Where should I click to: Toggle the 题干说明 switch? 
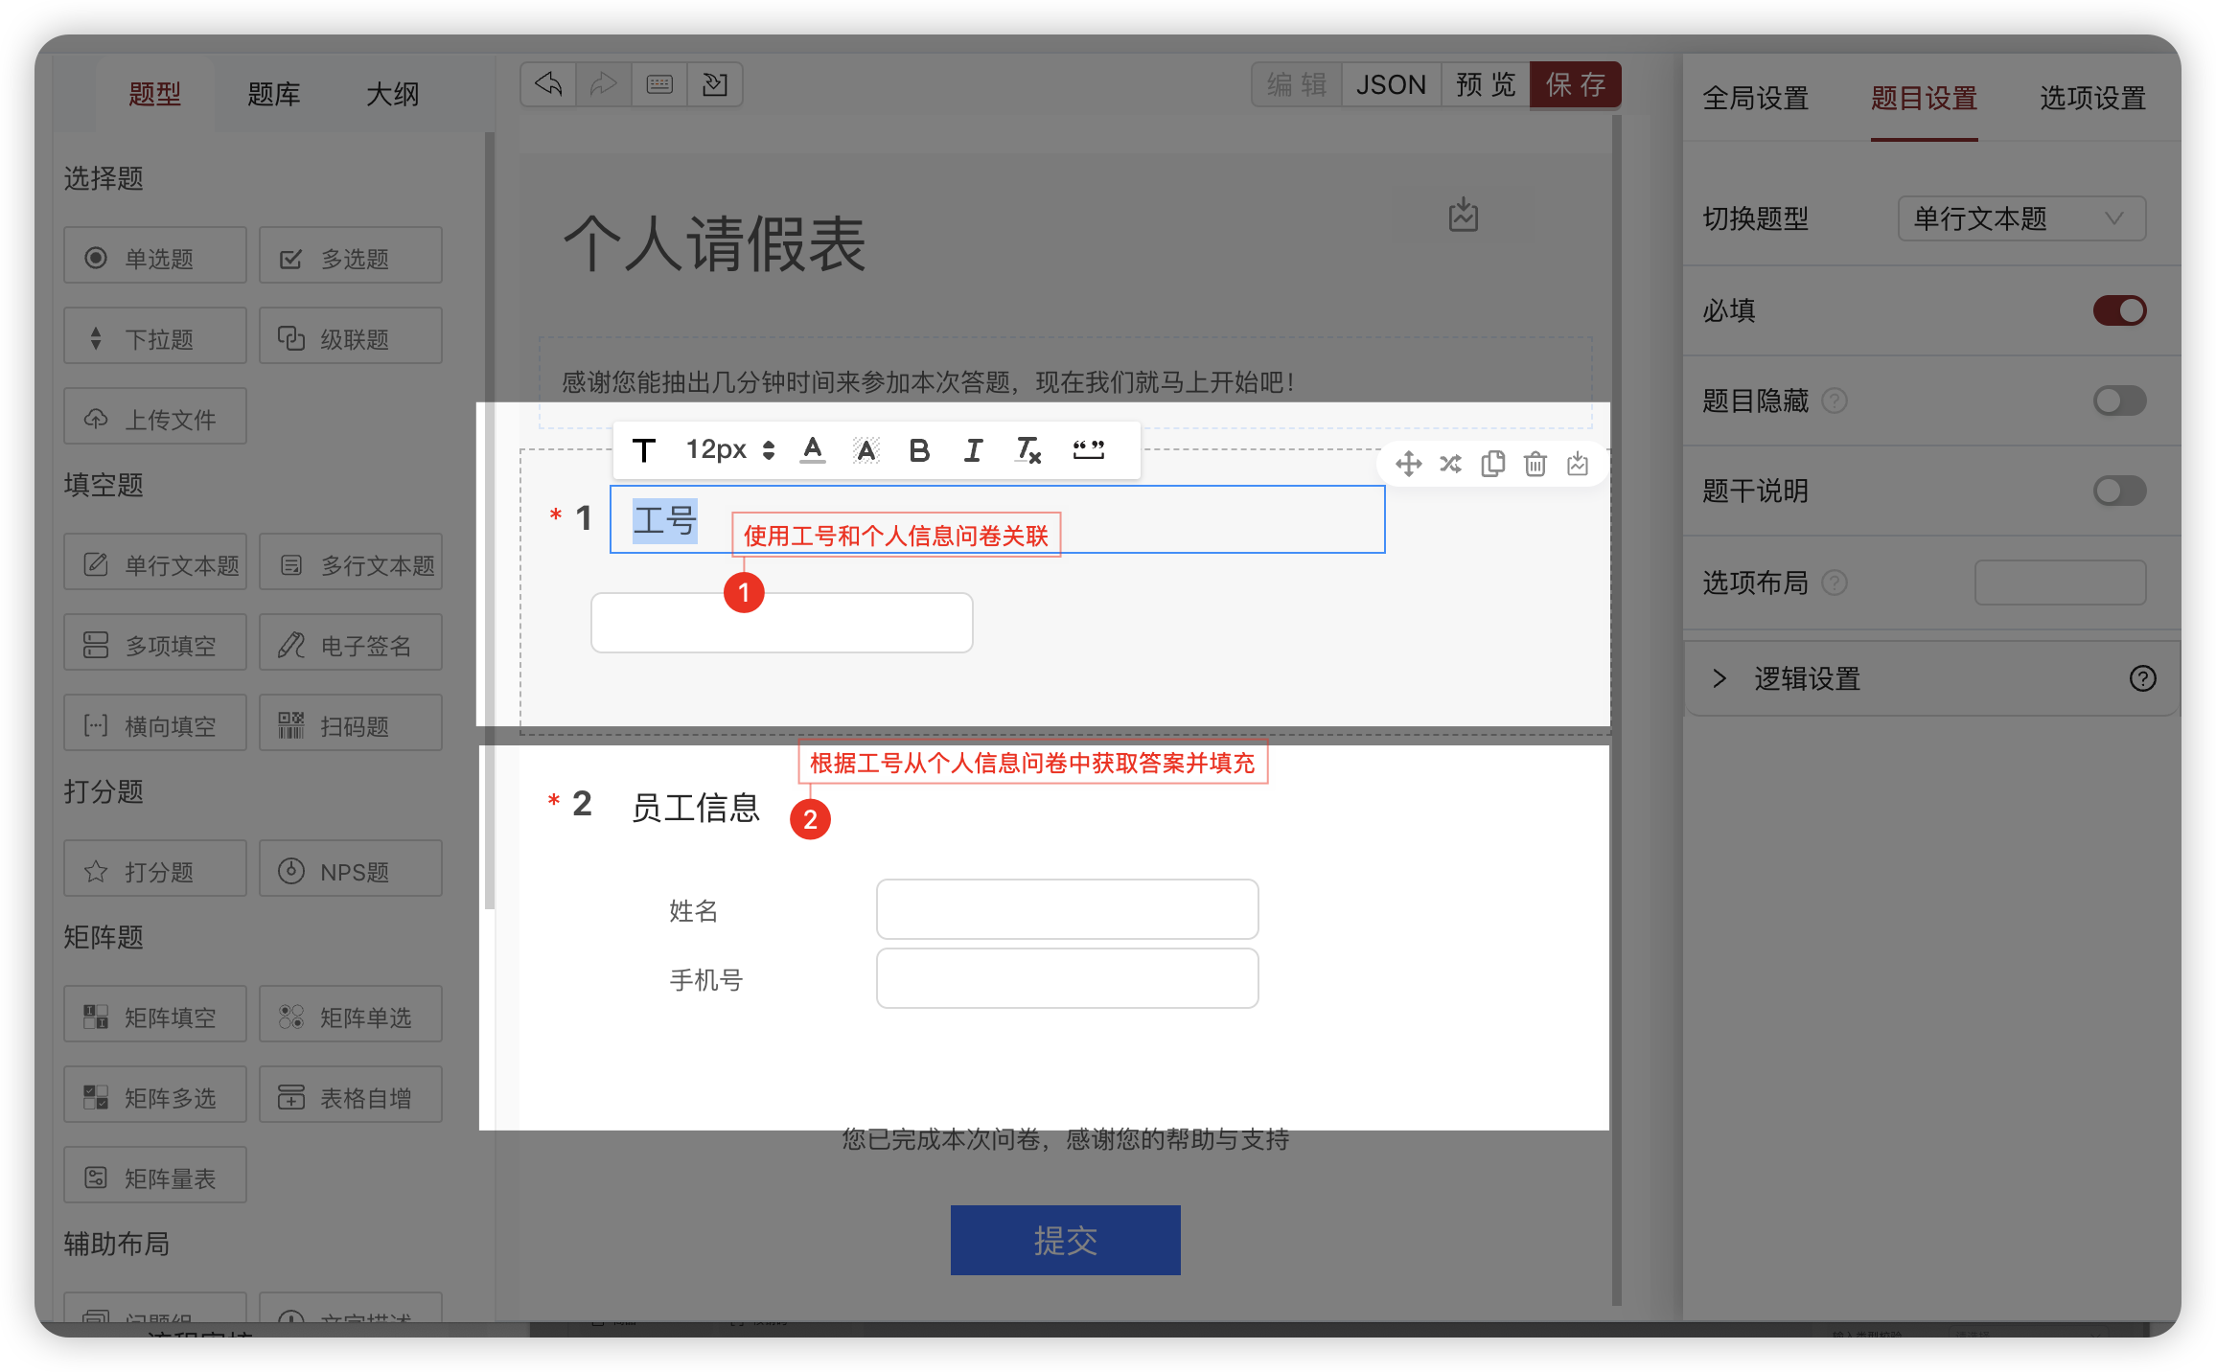click(x=2120, y=491)
